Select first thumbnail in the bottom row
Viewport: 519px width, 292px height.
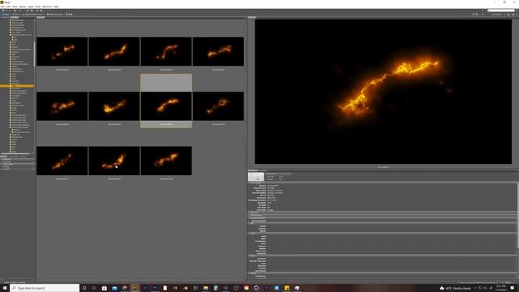[x=62, y=161]
